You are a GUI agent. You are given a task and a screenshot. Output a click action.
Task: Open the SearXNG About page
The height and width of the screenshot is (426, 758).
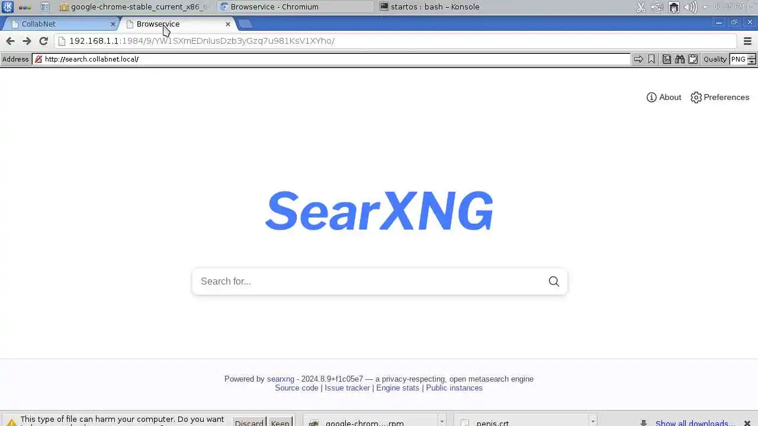pos(664,97)
